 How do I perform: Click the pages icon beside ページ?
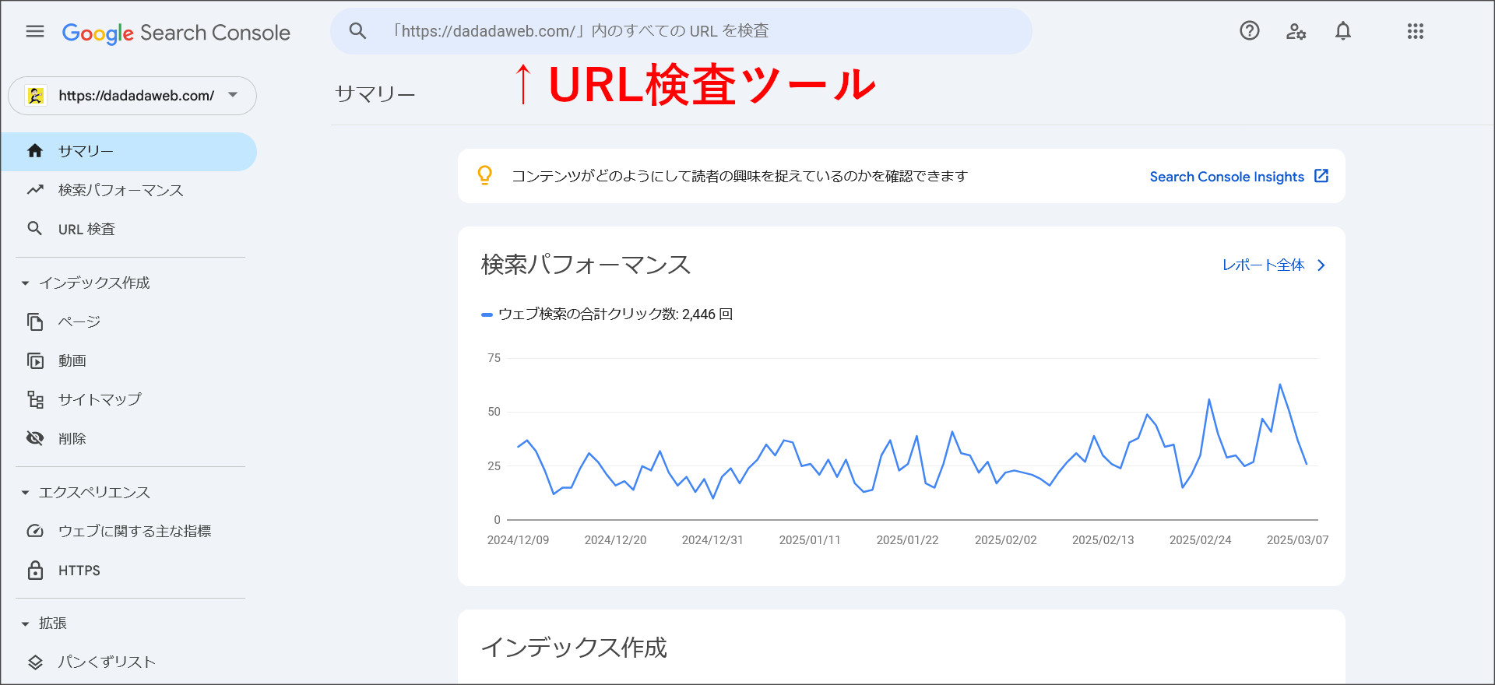(x=35, y=321)
